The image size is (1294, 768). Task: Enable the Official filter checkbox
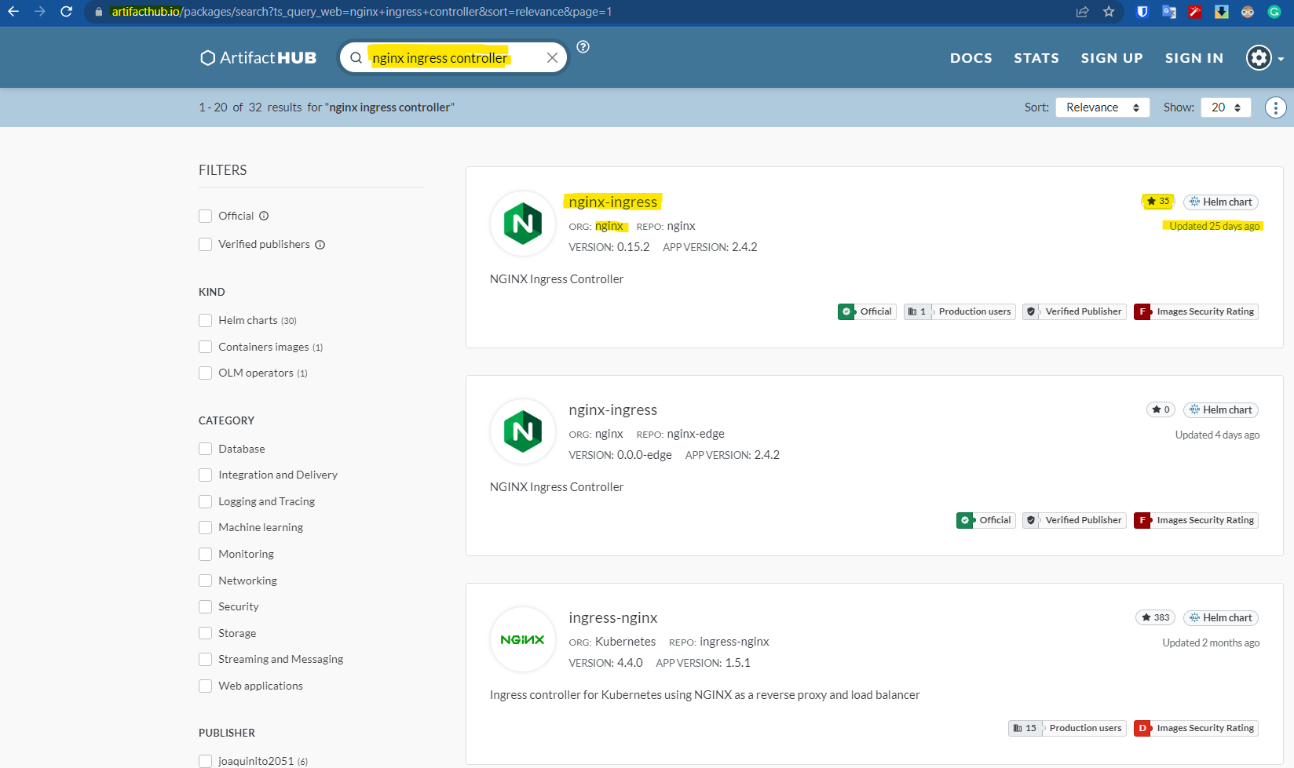tap(205, 216)
